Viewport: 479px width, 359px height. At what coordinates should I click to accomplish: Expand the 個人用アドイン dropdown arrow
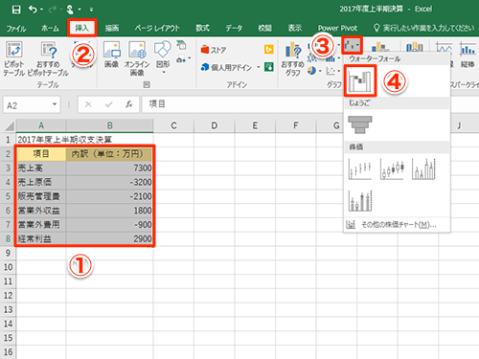[x=258, y=67]
